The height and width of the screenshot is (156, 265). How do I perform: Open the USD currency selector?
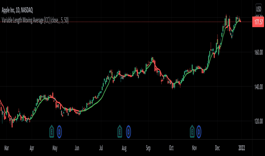pos(258,9)
